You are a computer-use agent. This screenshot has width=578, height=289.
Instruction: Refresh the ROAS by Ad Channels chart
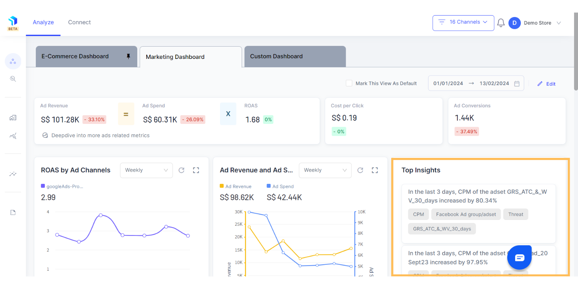[181, 170]
